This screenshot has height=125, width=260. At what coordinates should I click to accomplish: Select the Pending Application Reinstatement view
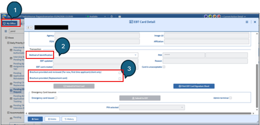click(x=19, y=76)
